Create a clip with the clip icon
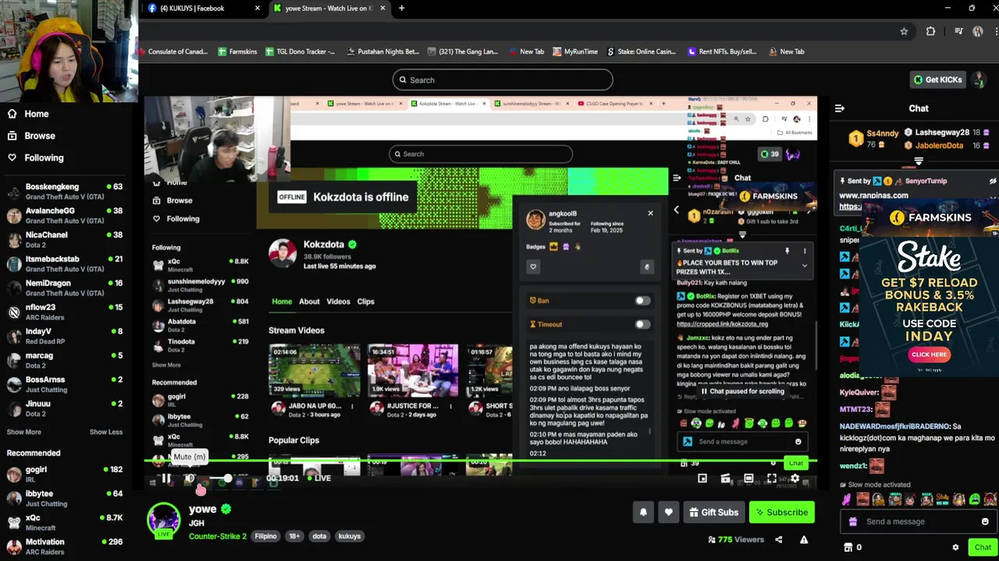Screen dimensions: 999x561 725,478
